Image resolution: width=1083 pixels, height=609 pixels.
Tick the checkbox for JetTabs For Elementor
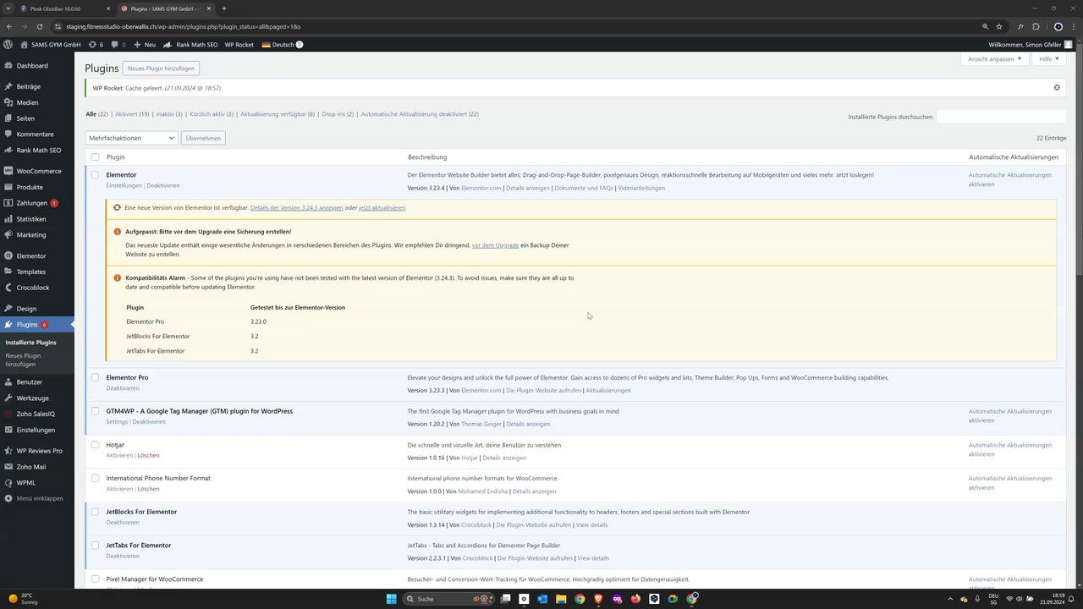(95, 546)
